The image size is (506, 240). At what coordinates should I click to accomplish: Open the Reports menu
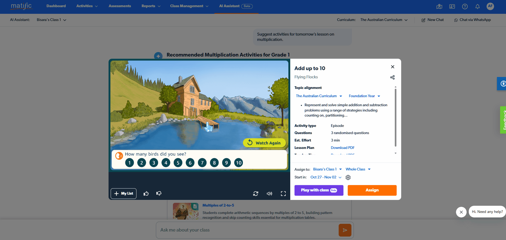[151, 6]
